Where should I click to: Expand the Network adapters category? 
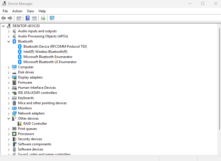pyautogui.click(x=9, y=113)
